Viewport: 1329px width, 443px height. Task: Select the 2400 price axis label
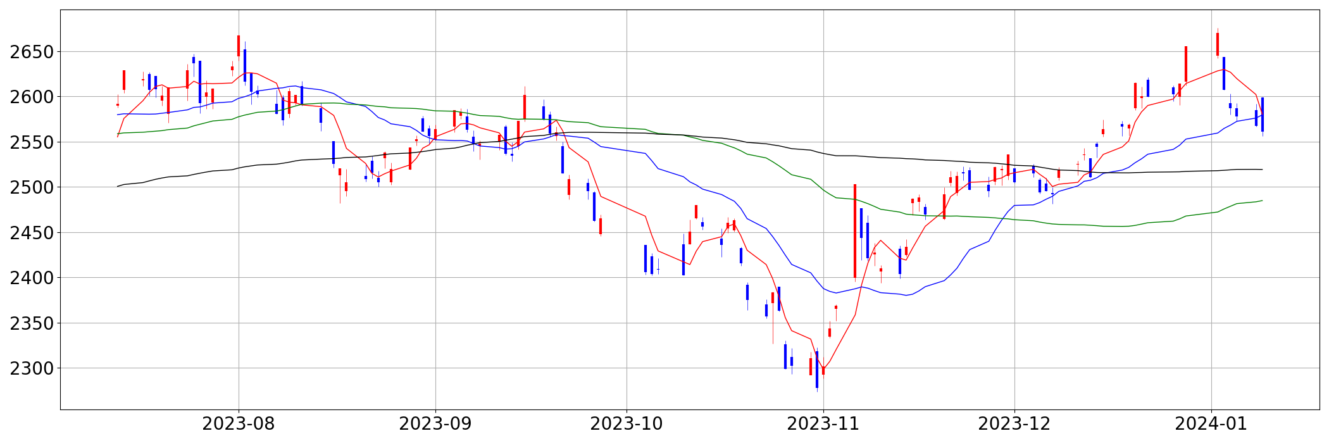click(x=31, y=278)
